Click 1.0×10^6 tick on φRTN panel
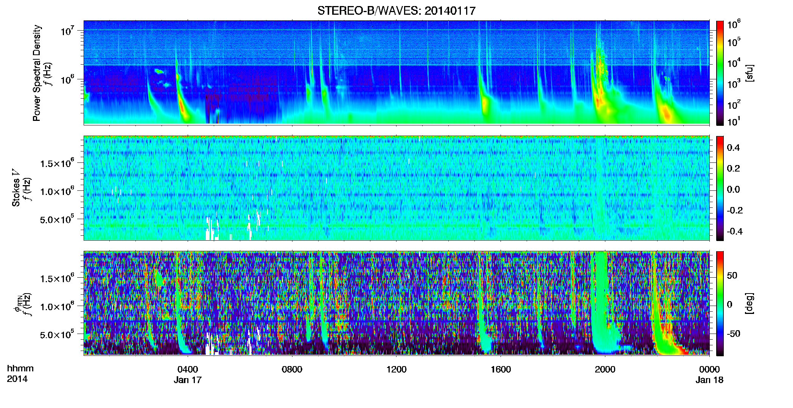The width and height of the screenshot is (793, 408). coord(57,306)
